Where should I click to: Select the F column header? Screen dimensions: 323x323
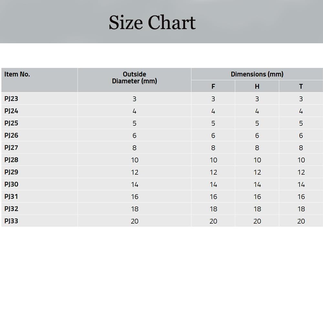click(213, 86)
